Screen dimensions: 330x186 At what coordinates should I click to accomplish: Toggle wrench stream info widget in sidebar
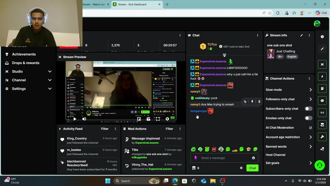322,137
